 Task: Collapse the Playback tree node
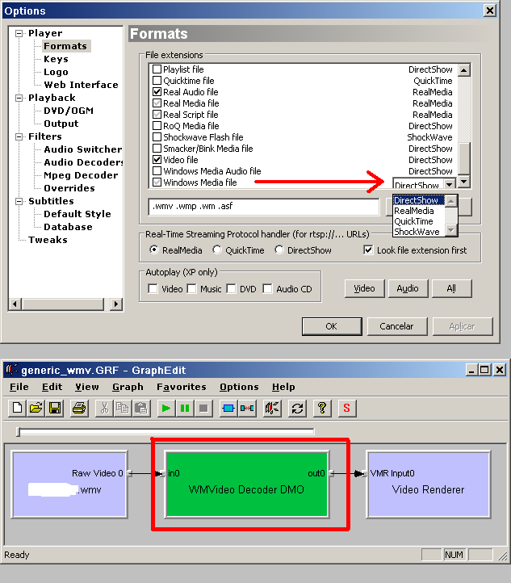pyautogui.click(x=19, y=99)
